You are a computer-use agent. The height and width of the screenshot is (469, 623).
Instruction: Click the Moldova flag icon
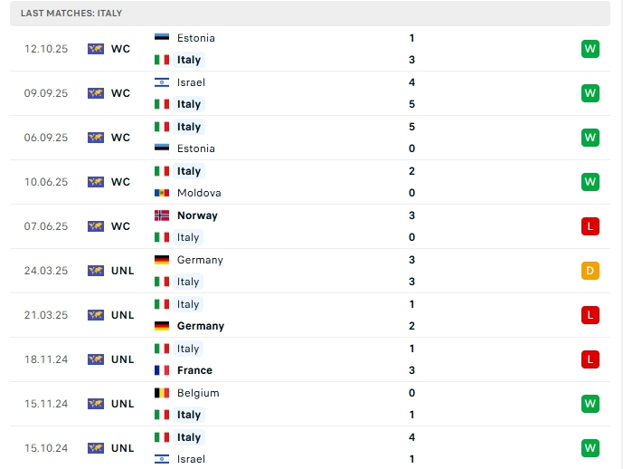point(162,193)
